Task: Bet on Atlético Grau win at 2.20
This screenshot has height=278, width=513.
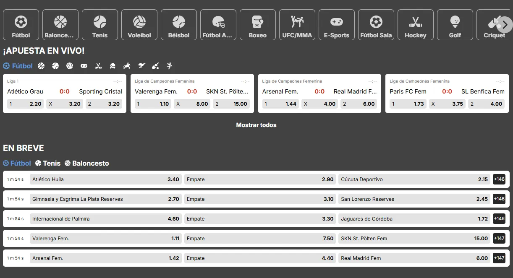Action: click(25, 104)
